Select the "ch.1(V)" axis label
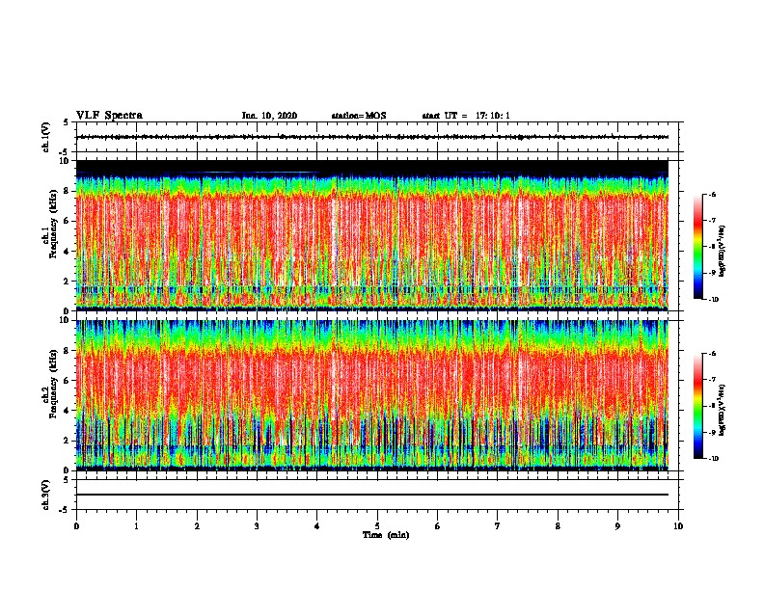The image size is (764, 590). coord(46,137)
